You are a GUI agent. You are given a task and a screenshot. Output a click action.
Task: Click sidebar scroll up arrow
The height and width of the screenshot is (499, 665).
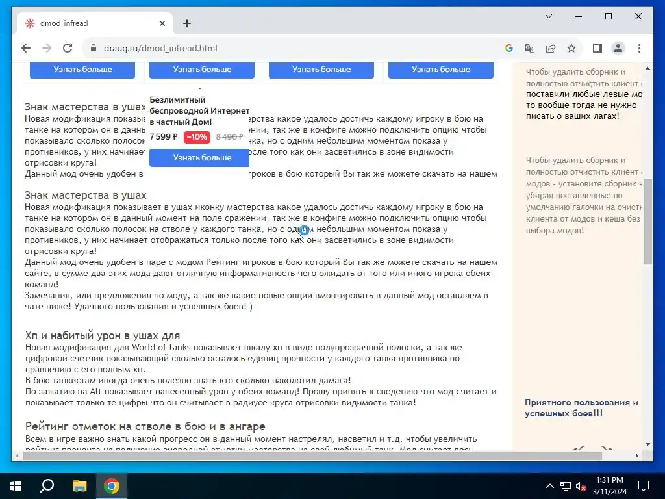[x=647, y=68]
